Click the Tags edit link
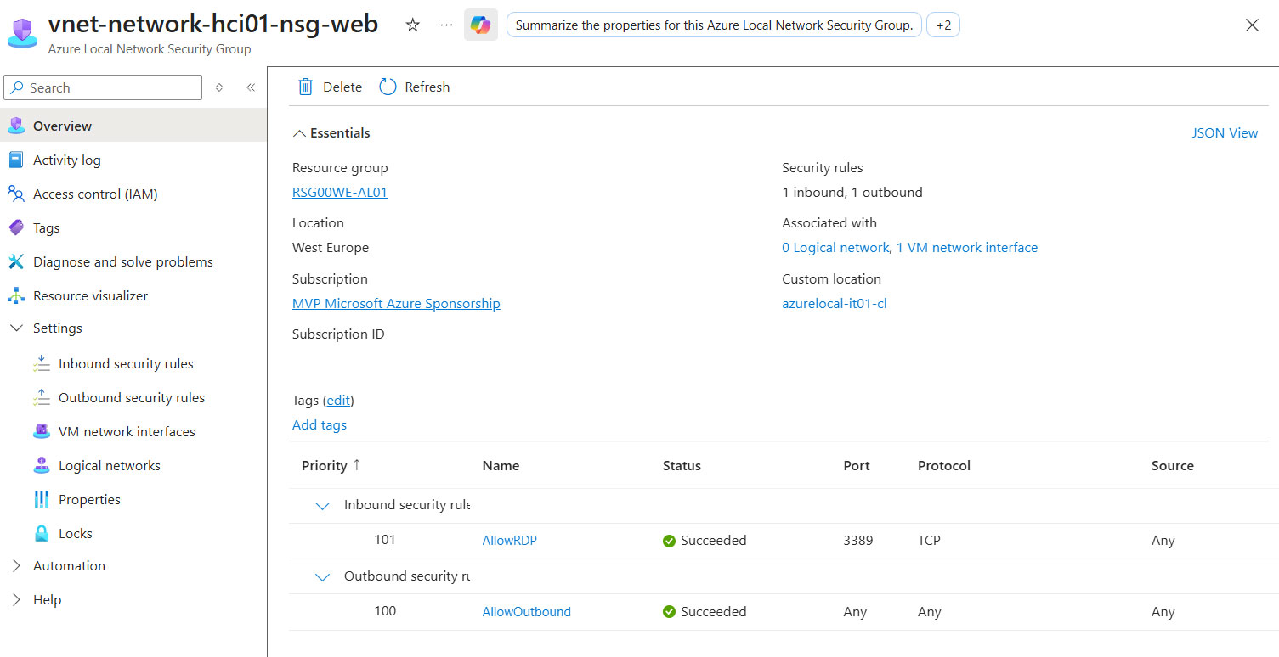The width and height of the screenshot is (1279, 657). [339, 400]
